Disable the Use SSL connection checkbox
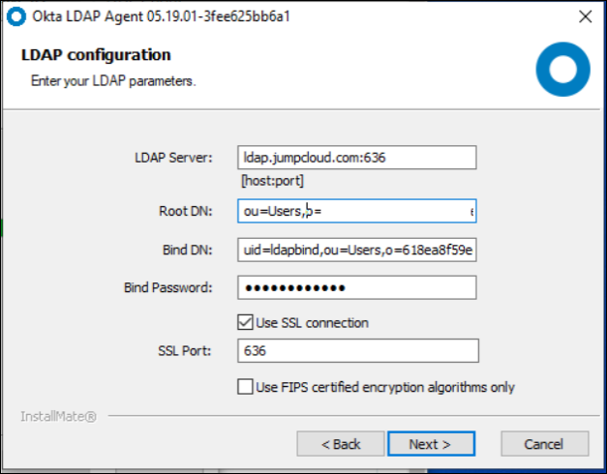Viewport: 607px width, 474px height. tap(245, 322)
